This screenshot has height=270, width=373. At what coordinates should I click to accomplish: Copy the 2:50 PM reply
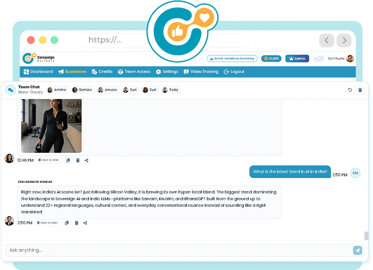(67, 223)
